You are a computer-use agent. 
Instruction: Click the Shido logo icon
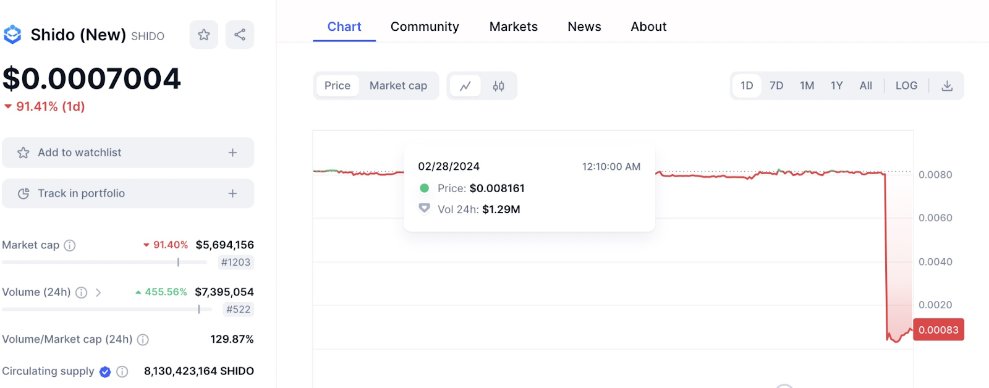(x=12, y=35)
